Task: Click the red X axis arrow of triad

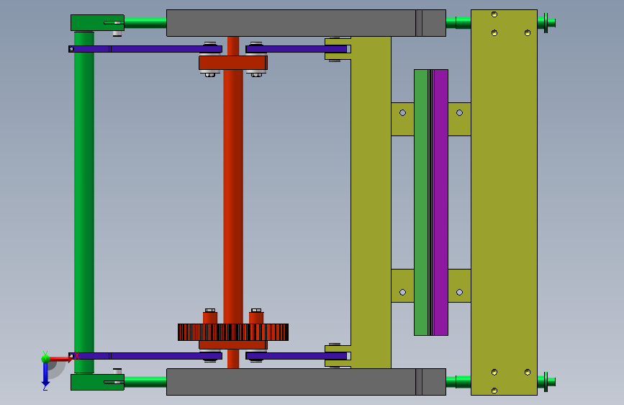Action: coord(60,359)
